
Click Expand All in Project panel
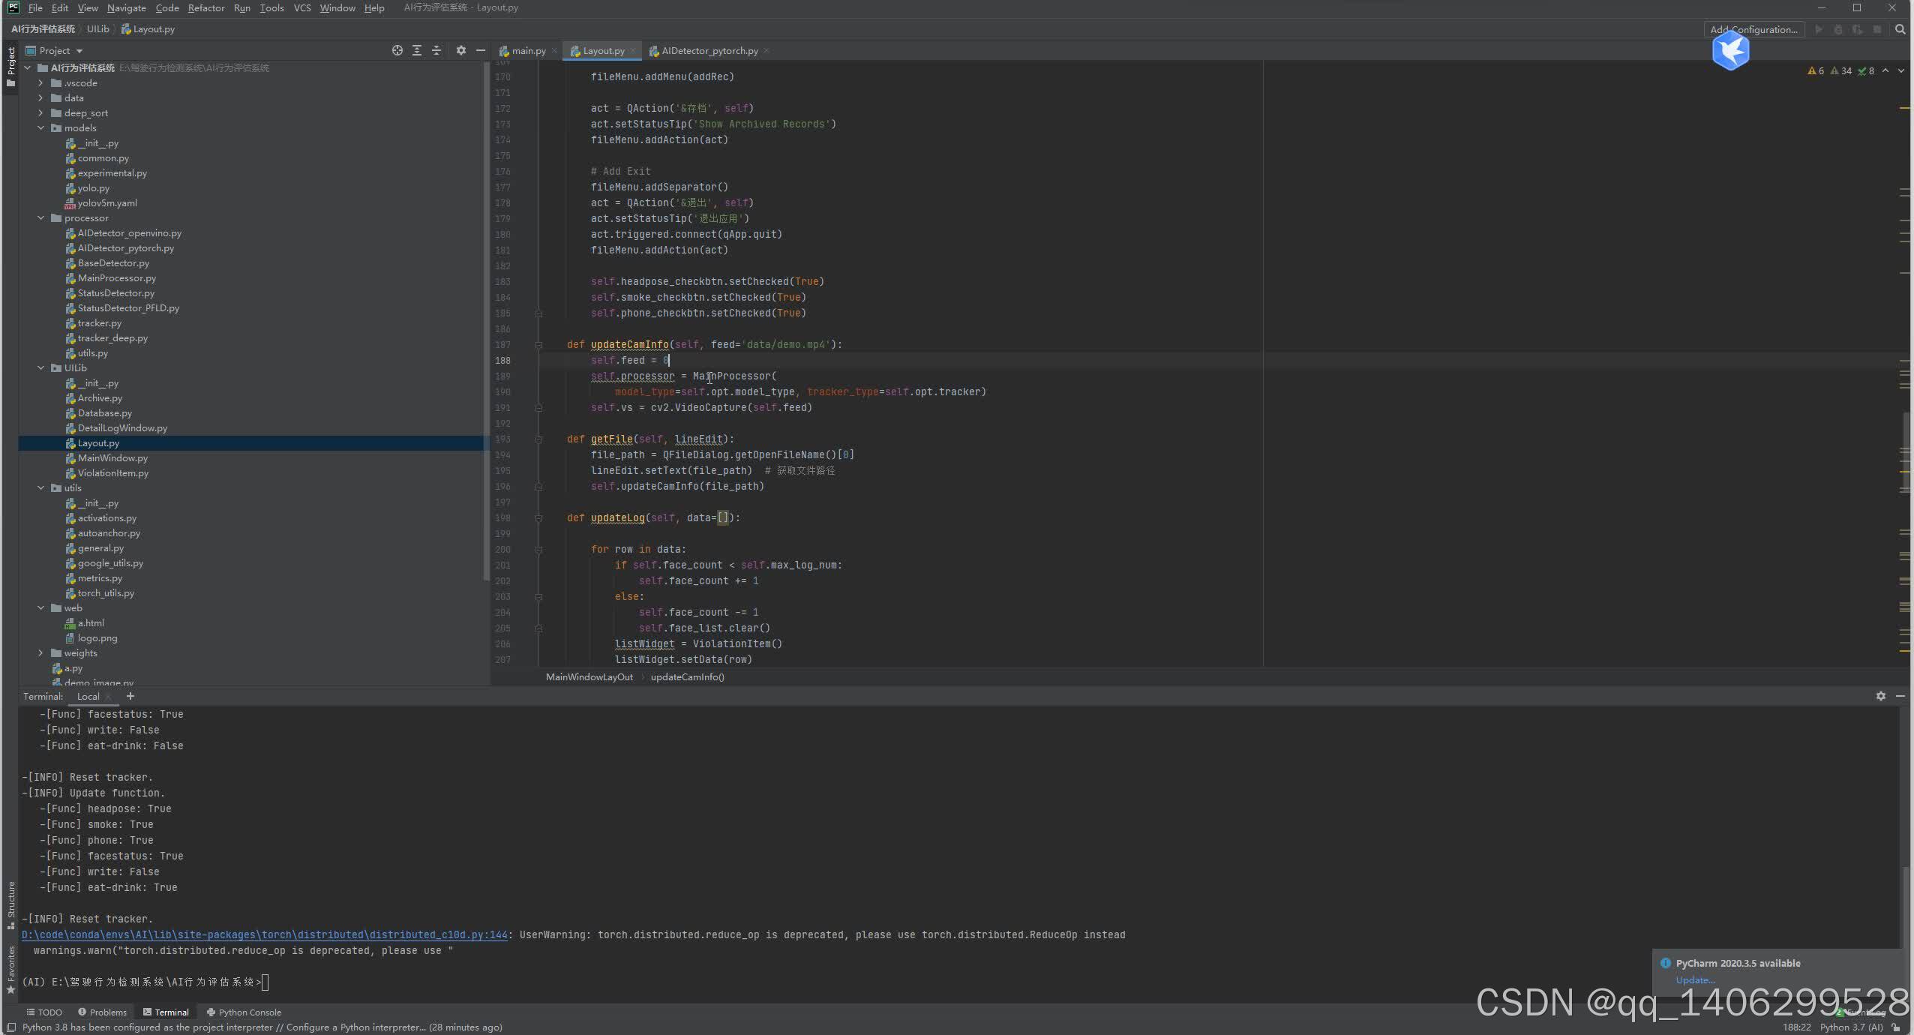[x=417, y=50]
